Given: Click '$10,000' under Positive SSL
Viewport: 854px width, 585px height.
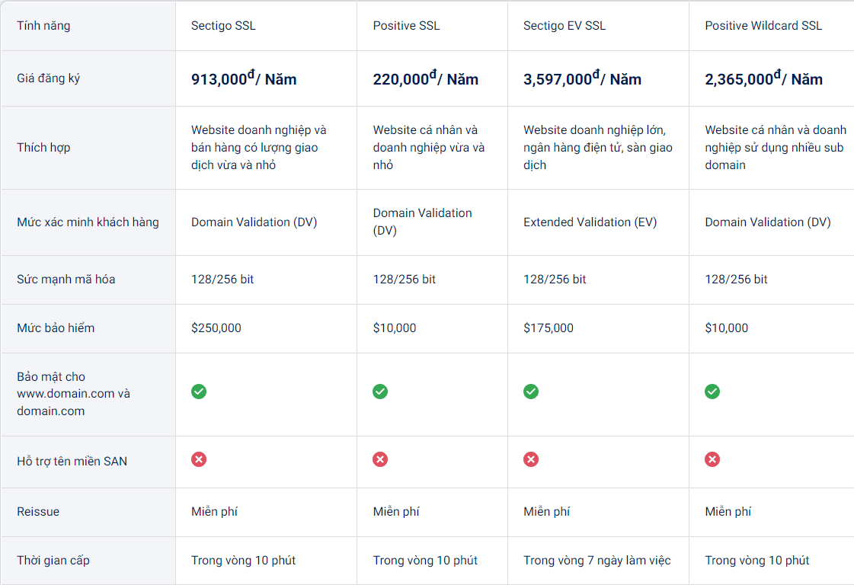Looking at the screenshot, I should pos(395,328).
